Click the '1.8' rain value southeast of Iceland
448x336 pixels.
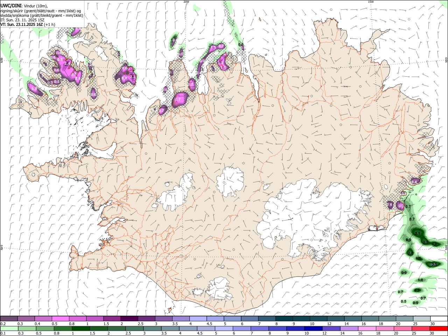(x=434, y=244)
